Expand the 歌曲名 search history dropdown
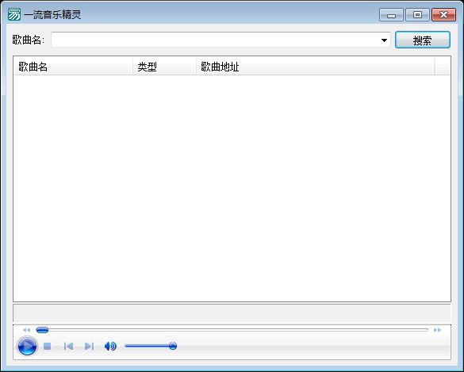 pos(384,40)
